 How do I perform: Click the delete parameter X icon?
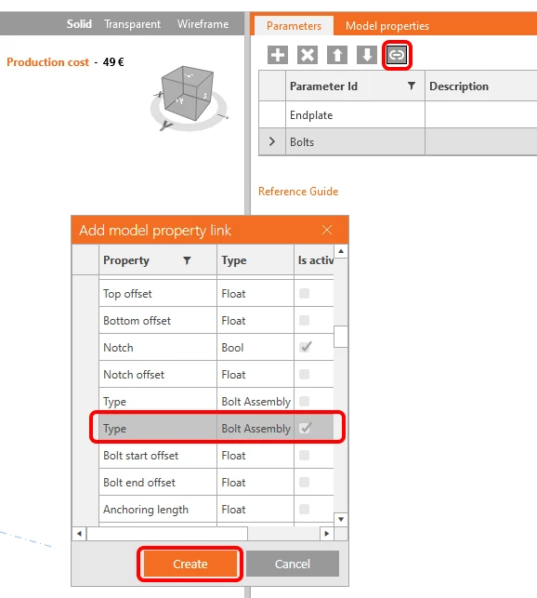pos(308,55)
